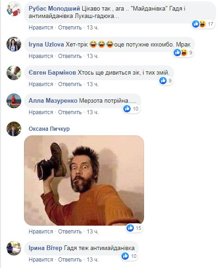
Task: Open Алла Мазуренко profile avatar
Action: [x=14, y=101]
